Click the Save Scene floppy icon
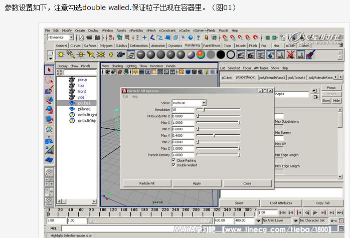Screen dimensions: 350x238 (x=97, y=38)
